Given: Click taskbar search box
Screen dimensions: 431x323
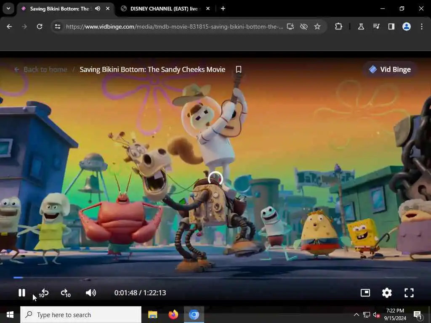Looking at the screenshot, I should (81, 315).
